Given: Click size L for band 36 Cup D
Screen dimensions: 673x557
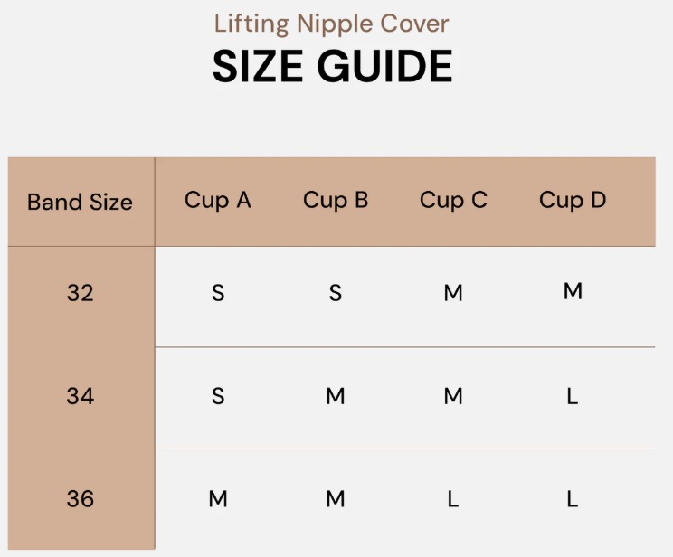Looking at the screenshot, I should click(x=573, y=498).
